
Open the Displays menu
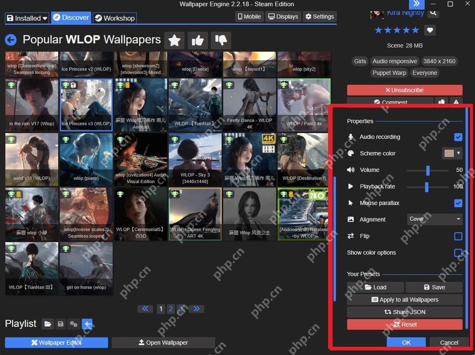tap(283, 17)
